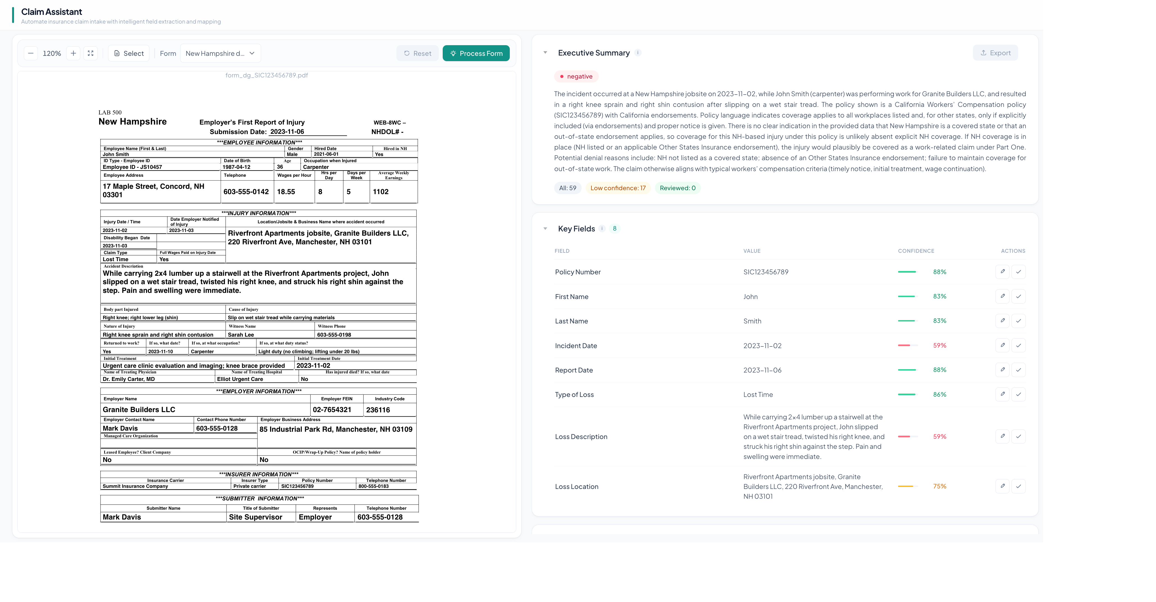The image size is (1156, 602).
Task: Mark the Report Date field as reviewed
Action: coord(1018,370)
